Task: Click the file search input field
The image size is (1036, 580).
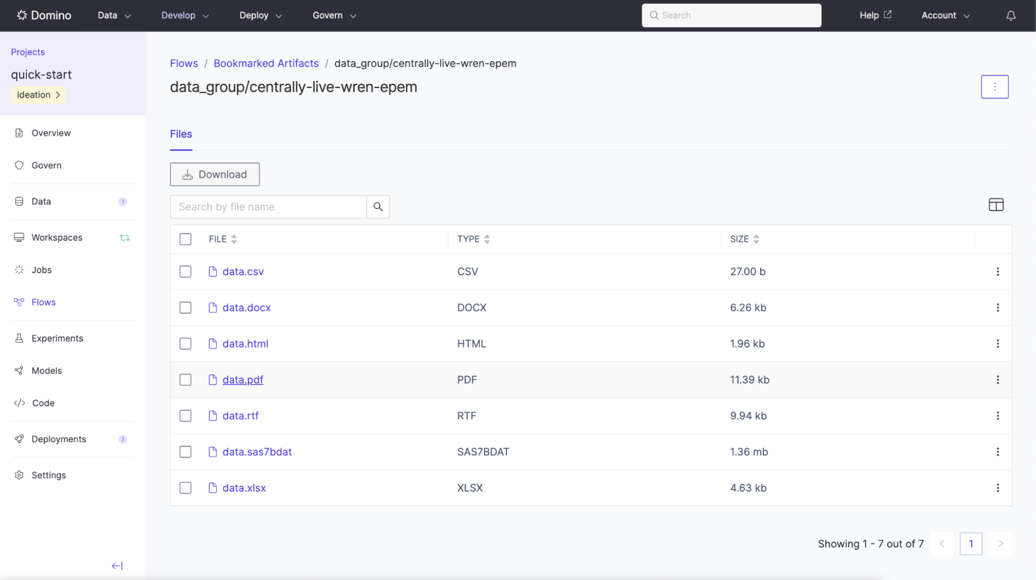Action: [268, 206]
